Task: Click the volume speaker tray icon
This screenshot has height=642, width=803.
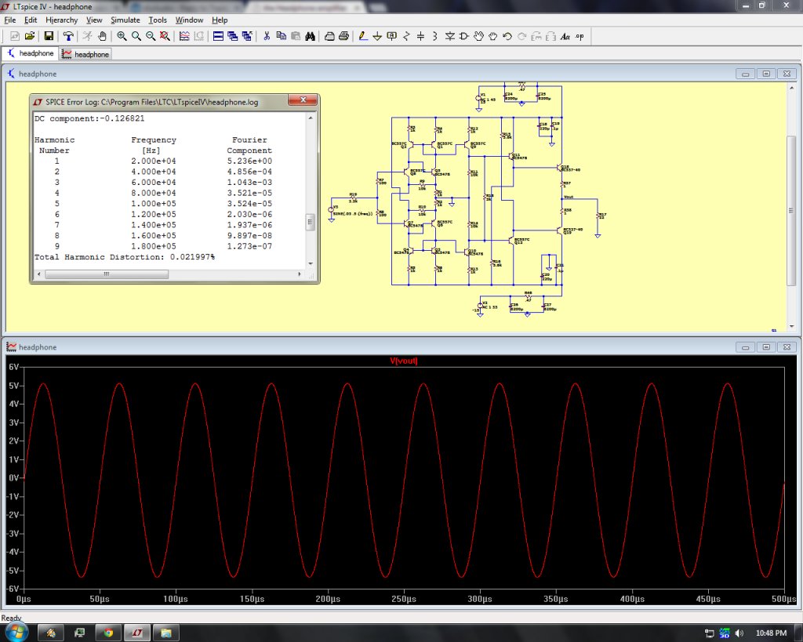Action: coord(739,633)
